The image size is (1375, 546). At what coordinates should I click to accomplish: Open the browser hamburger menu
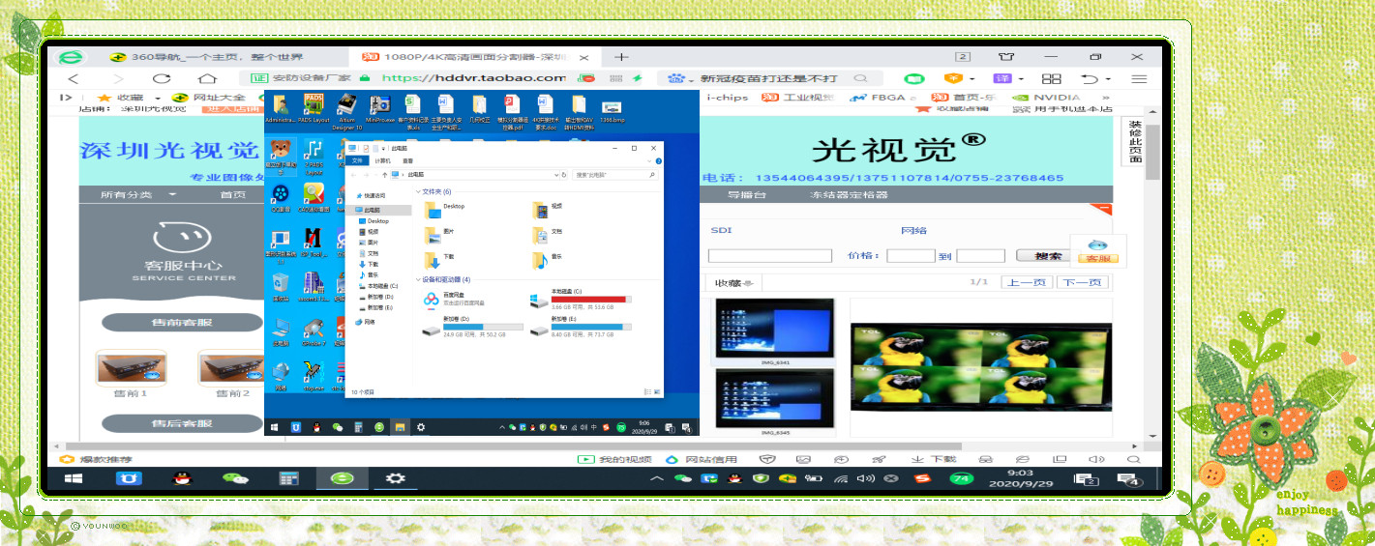coord(1139,78)
